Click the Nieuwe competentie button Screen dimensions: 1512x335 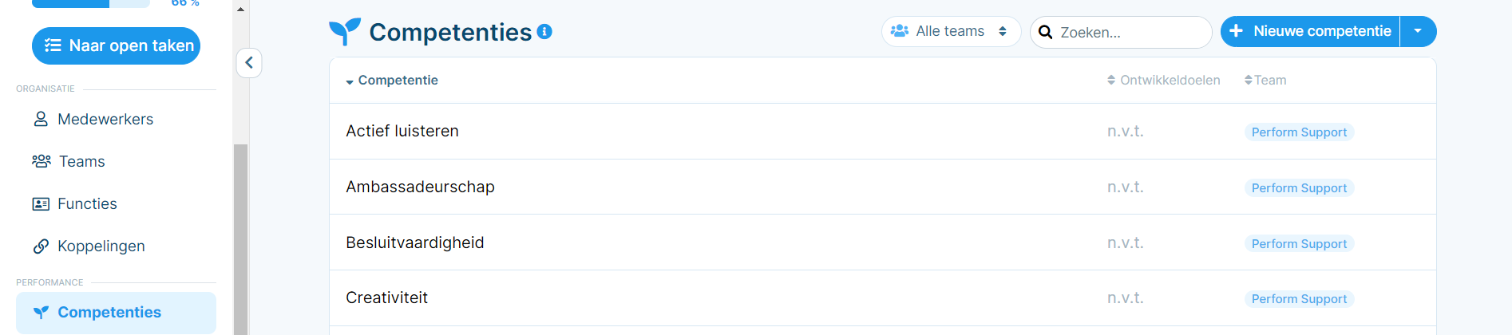pyautogui.click(x=1310, y=31)
